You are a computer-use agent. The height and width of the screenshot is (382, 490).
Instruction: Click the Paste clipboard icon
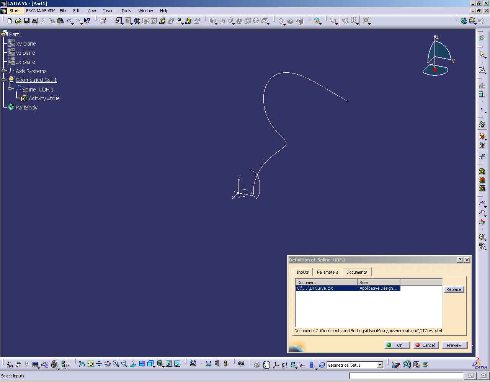[60, 21]
